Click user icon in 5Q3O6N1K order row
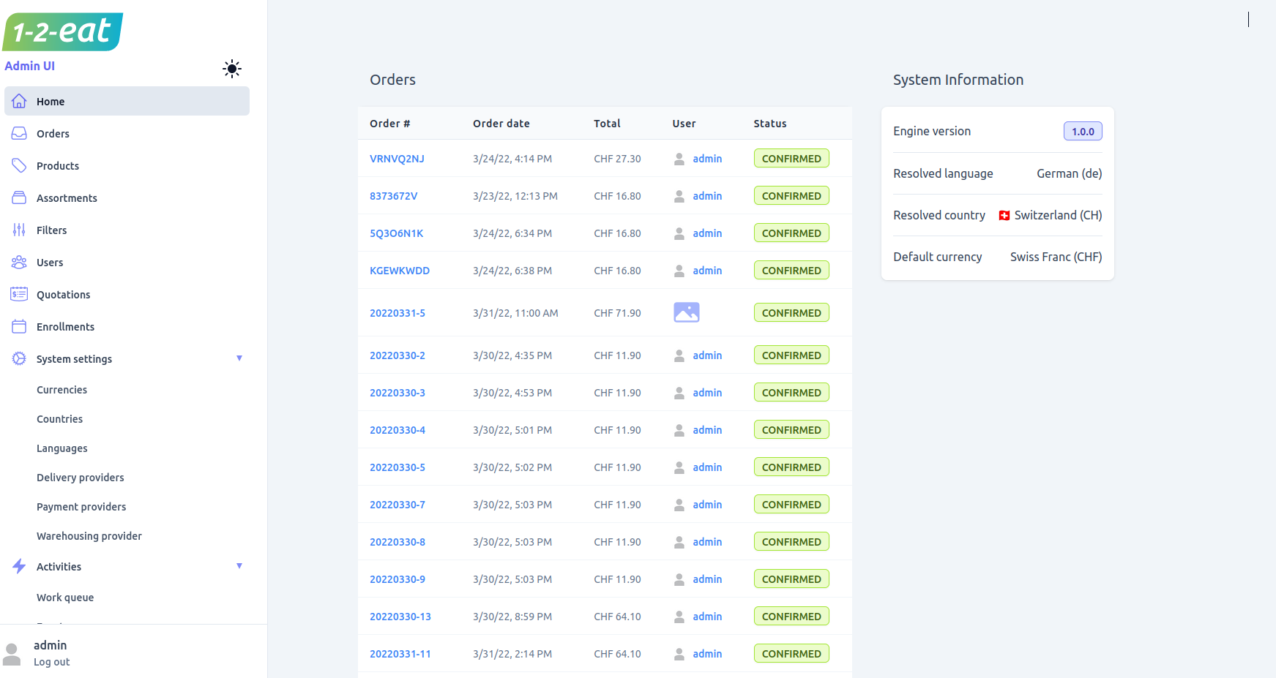Viewport: 1276px width, 678px height. 679,233
